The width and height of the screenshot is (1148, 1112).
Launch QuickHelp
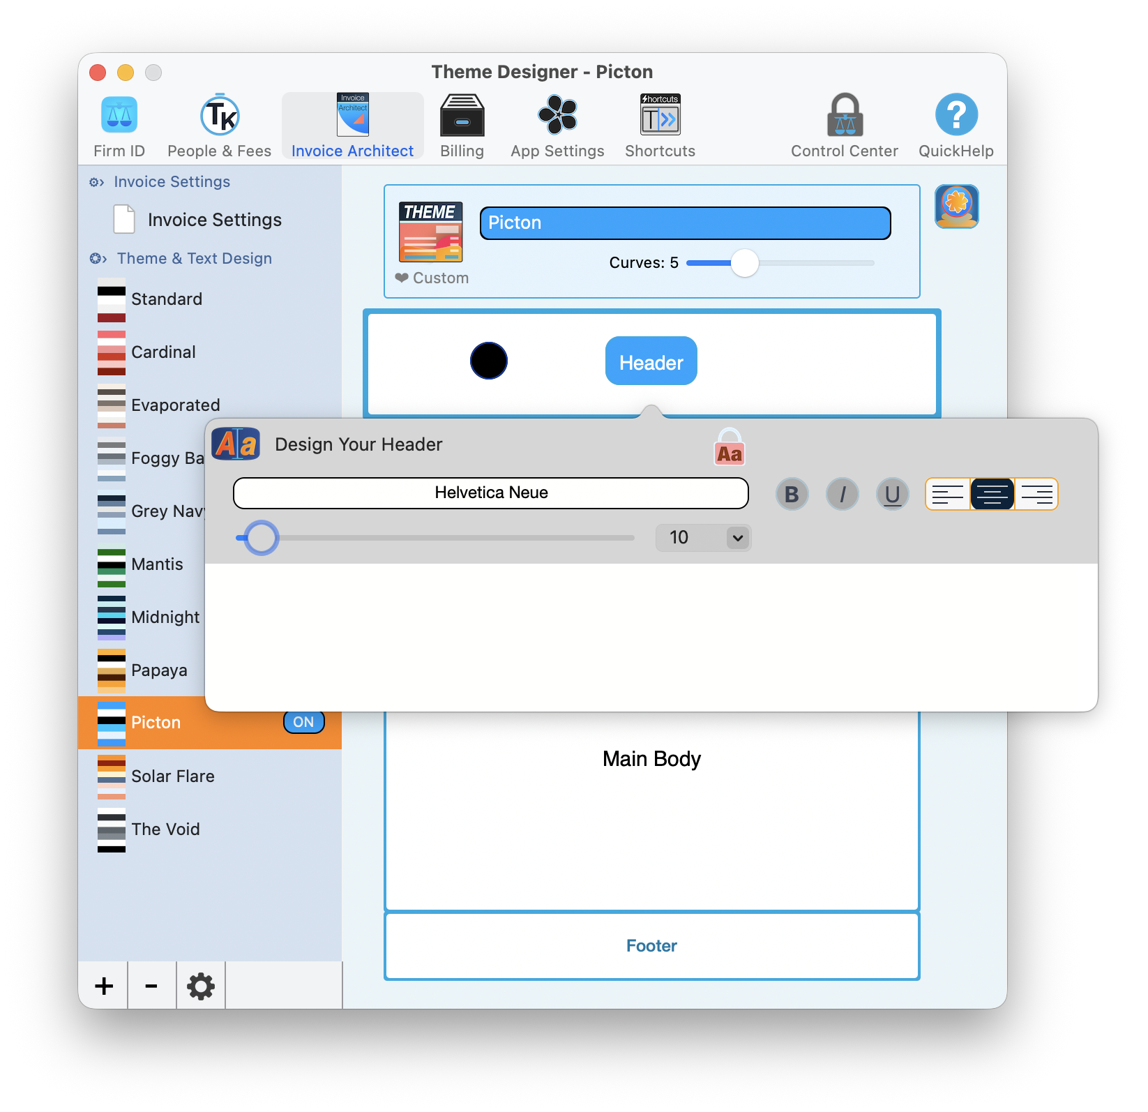(956, 124)
